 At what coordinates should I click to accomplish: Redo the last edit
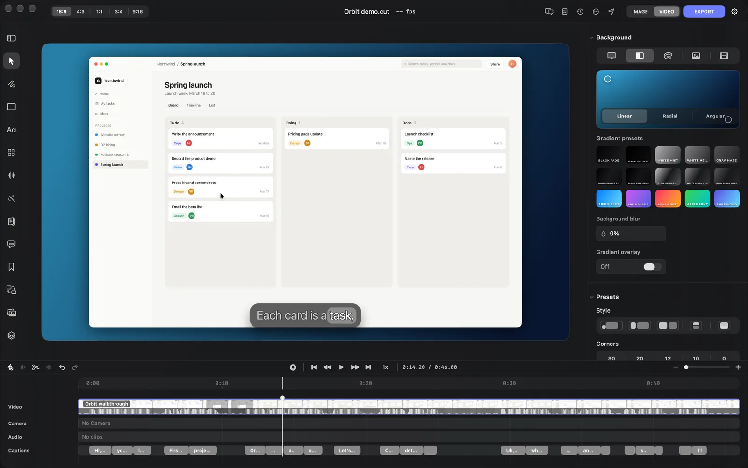(x=75, y=367)
